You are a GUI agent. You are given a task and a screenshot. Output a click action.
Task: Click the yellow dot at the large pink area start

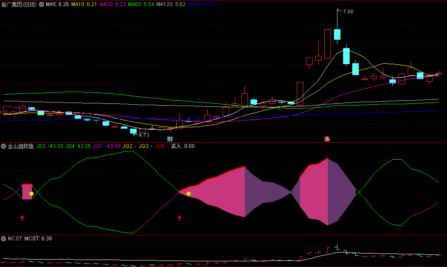coord(189,194)
